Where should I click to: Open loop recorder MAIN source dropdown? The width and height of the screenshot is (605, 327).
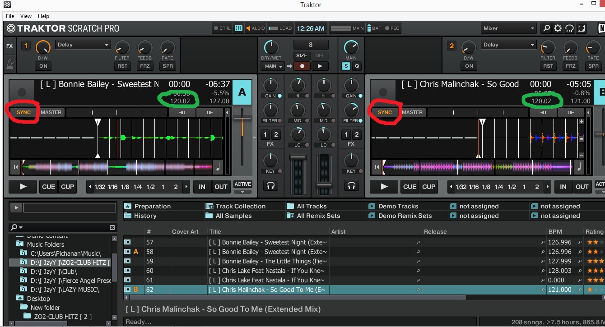272,66
